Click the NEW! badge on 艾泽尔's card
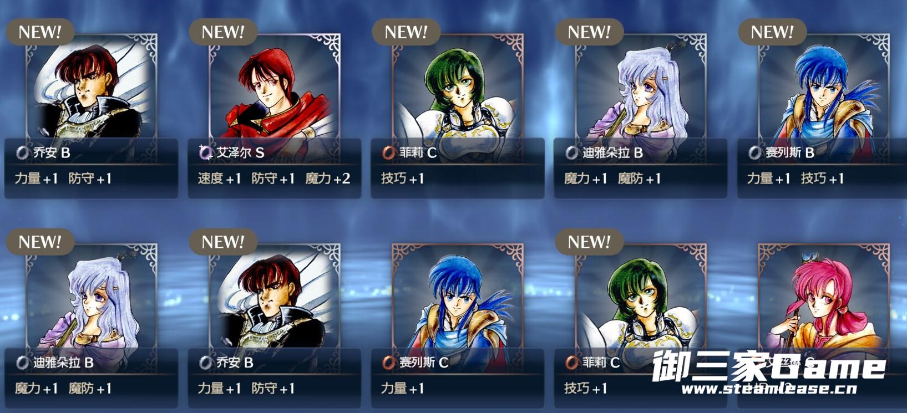 pyautogui.click(x=223, y=32)
